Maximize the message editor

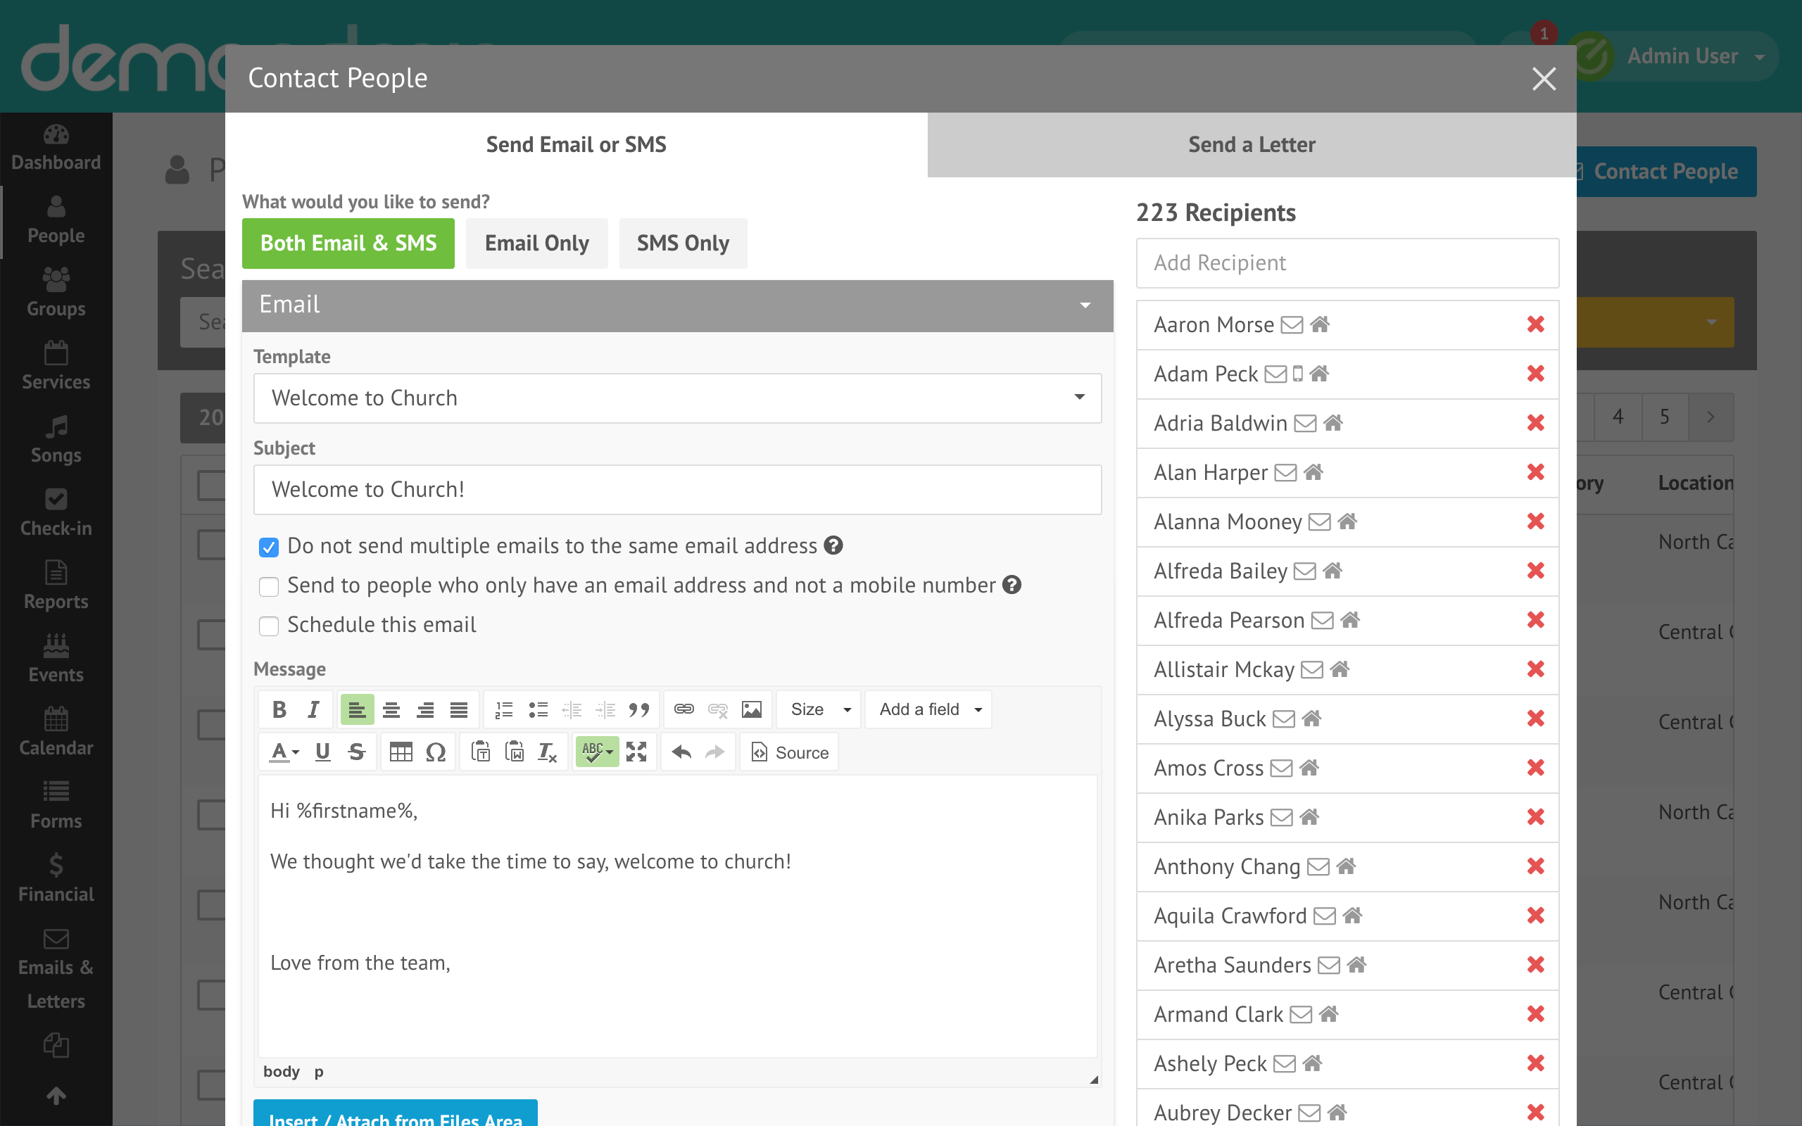(636, 752)
